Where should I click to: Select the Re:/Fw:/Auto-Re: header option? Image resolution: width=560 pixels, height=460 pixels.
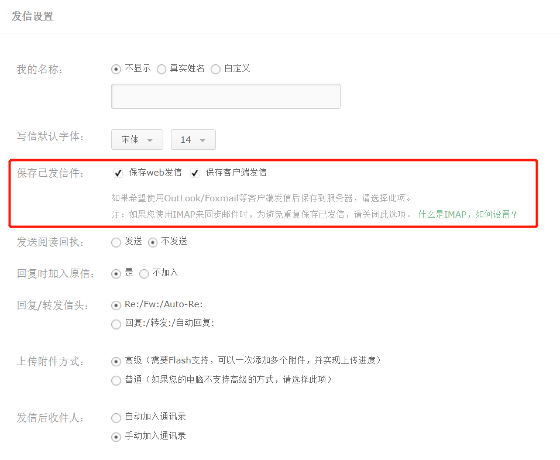pos(116,305)
